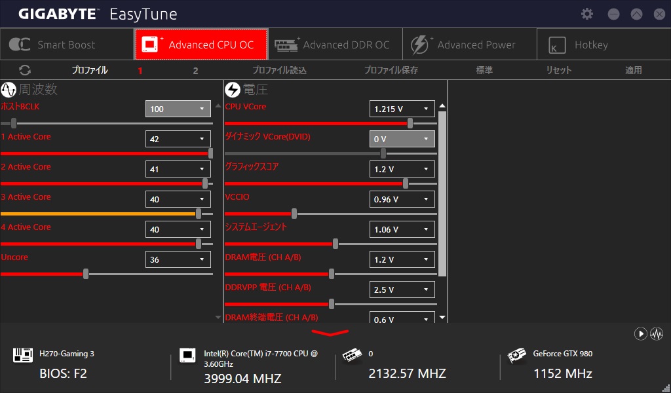Click the VCCIO slider handle

pyautogui.click(x=294, y=214)
